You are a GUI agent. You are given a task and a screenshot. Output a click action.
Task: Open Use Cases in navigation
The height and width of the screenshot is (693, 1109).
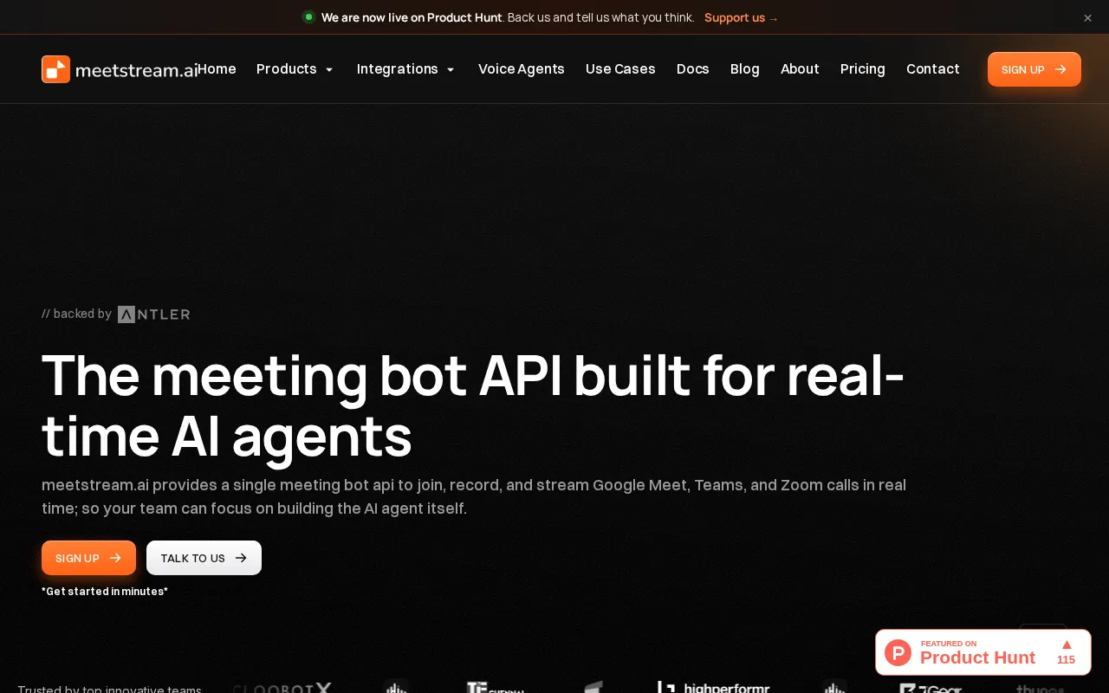[620, 69]
